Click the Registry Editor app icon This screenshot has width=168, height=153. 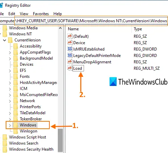click(x=1, y=5)
